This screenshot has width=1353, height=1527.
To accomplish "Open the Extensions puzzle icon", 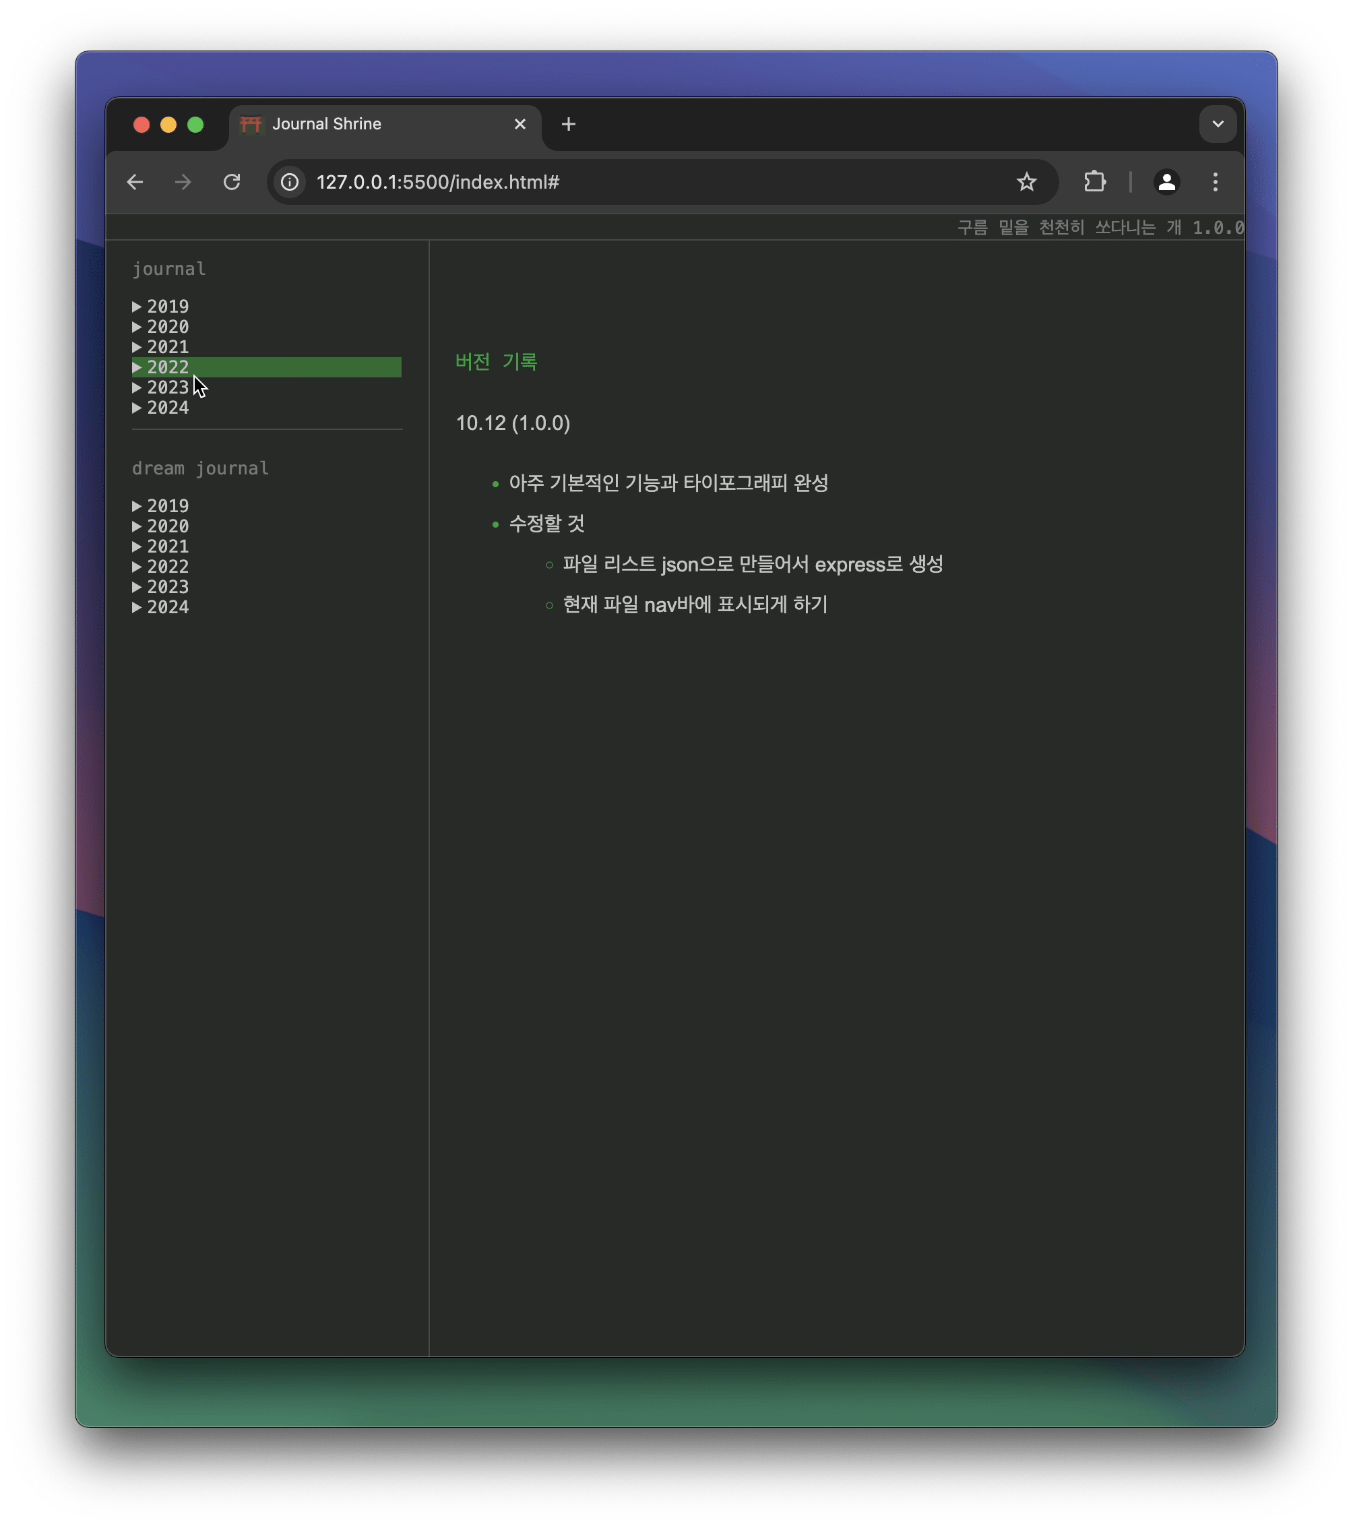I will [1094, 183].
